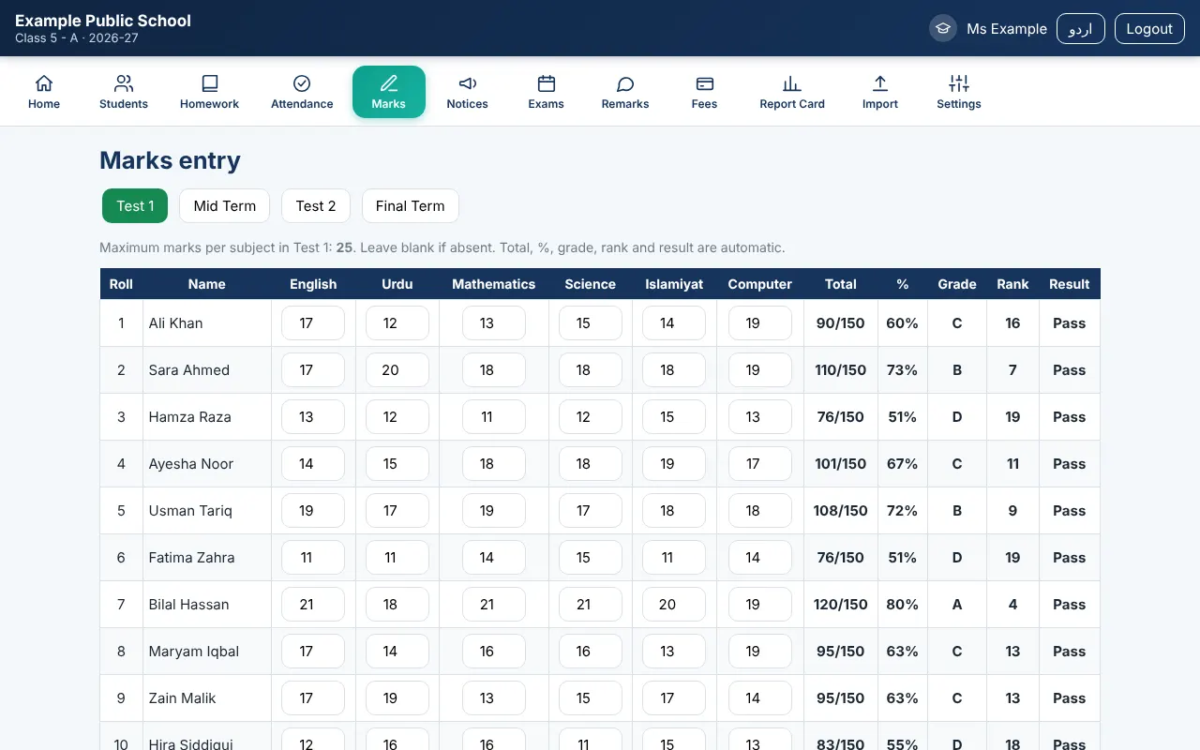Switch to the Test 2 tab

(x=316, y=206)
